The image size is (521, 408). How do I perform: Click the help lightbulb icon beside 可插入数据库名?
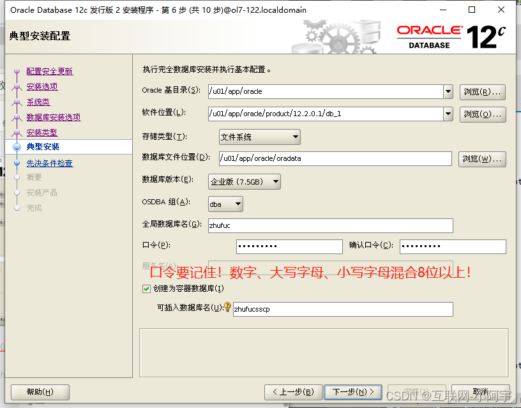tap(227, 306)
